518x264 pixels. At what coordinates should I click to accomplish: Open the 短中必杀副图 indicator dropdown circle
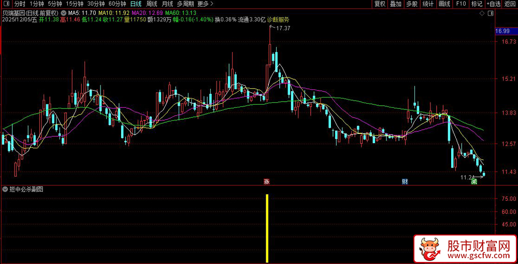[5, 189]
